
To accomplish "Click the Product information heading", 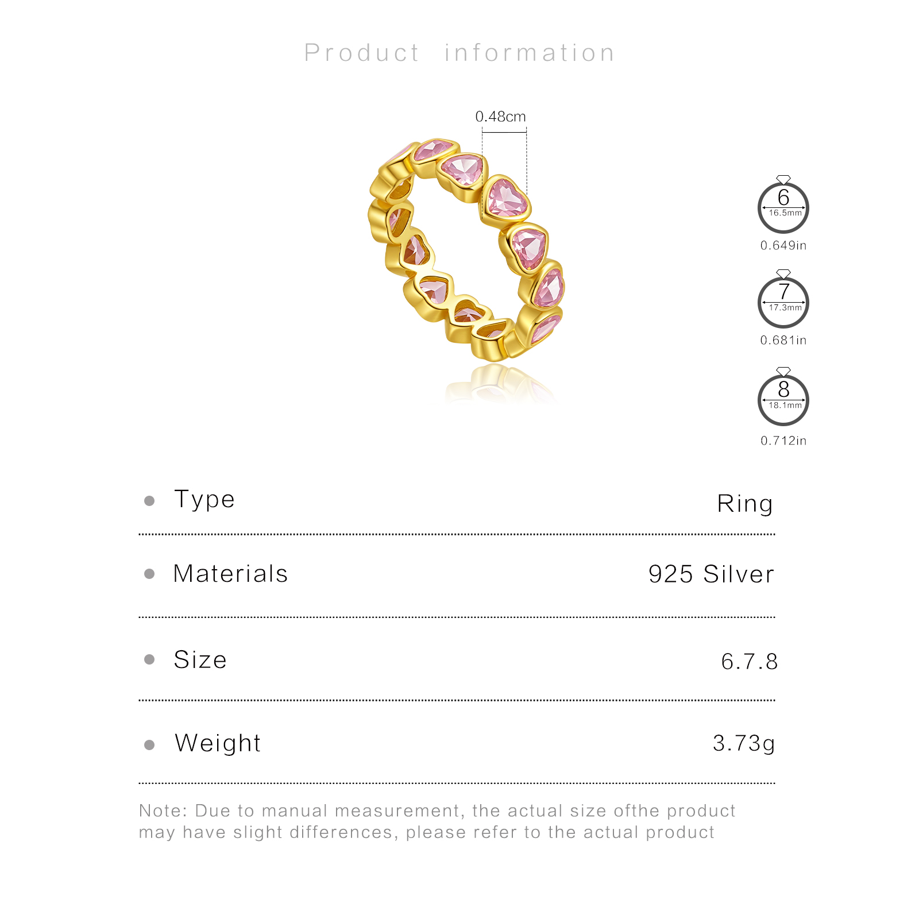I will click(x=459, y=53).
